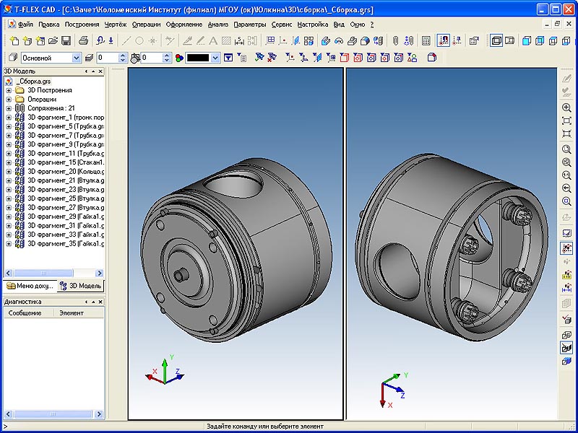
Task: Click the topmost magnifier icon in the right toolbar
Action: tap(566, 108)
